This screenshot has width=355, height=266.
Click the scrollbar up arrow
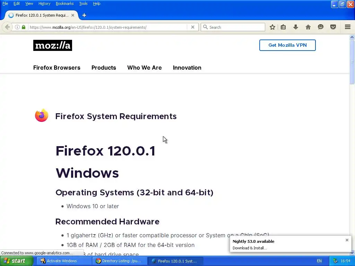coord(352,37)
